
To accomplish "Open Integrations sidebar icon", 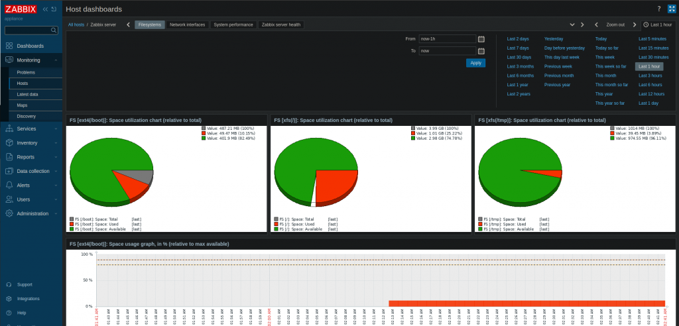I will 9,299.
